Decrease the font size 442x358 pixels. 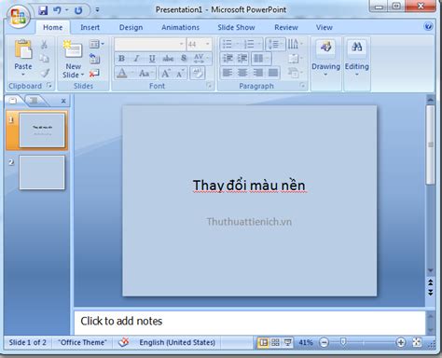pos(180,74)
